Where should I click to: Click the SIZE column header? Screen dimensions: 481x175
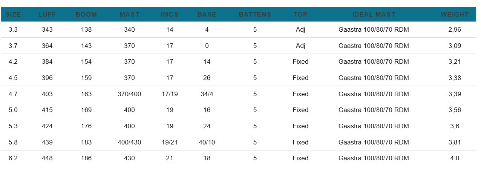click(13, 15)
